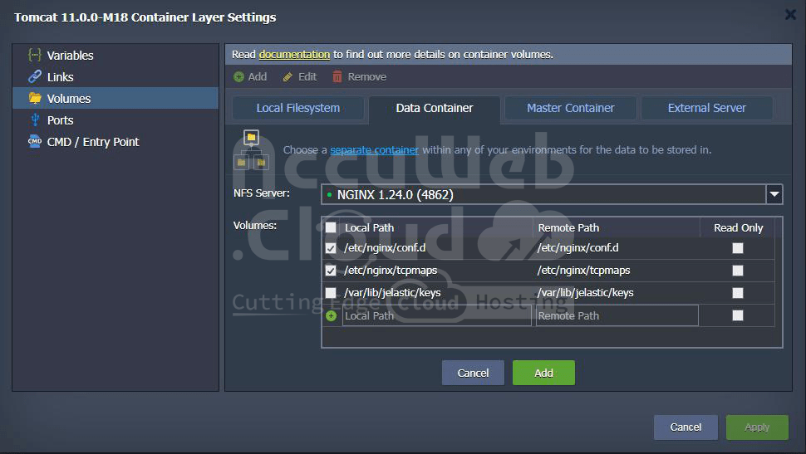Uncheck the /etc/nginx/tcpmaps volume checkbox

click(331, 271)
